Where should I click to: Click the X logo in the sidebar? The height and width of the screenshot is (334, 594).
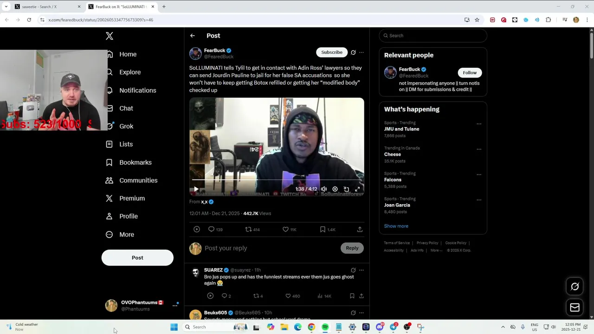point(110,36)
